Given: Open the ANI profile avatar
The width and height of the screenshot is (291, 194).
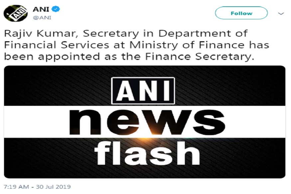Looking at the screenshot, I should [x=16, y=13].
